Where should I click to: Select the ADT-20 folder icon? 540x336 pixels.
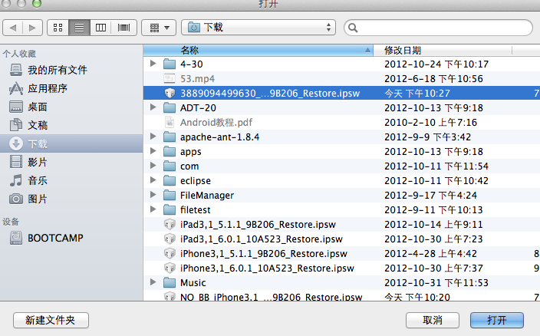click(170, 107)
